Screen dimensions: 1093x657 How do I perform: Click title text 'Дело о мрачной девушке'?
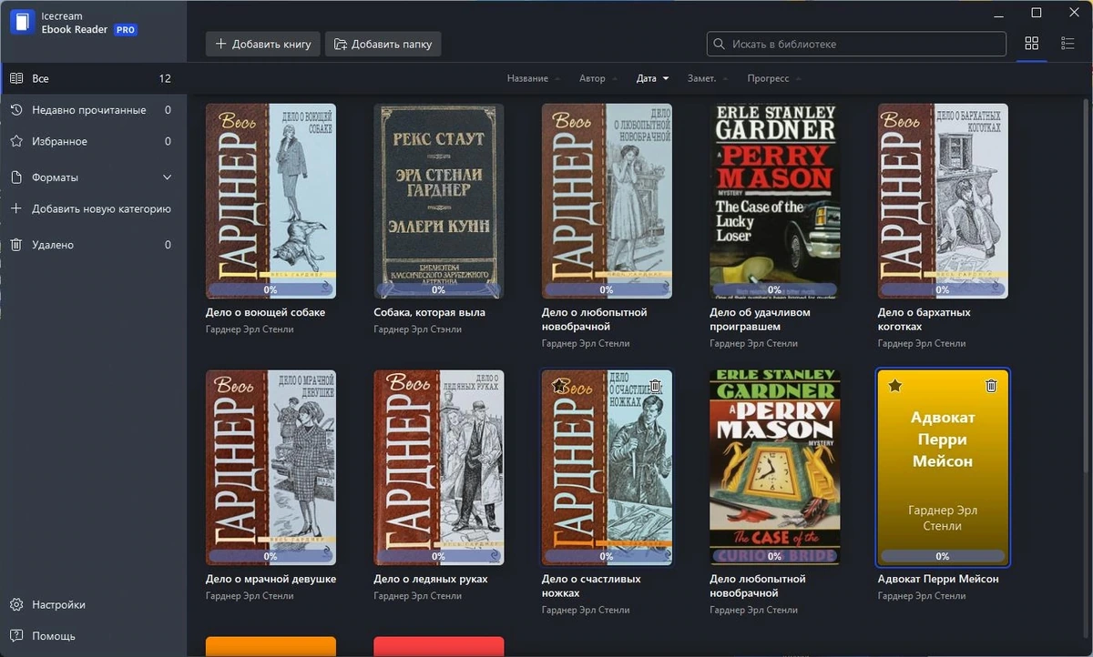click(271, 579)
